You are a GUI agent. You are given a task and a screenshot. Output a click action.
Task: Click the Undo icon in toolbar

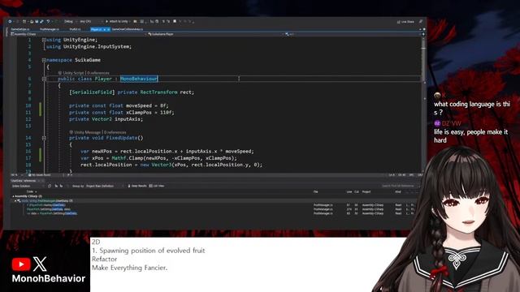tap(48, 22)
